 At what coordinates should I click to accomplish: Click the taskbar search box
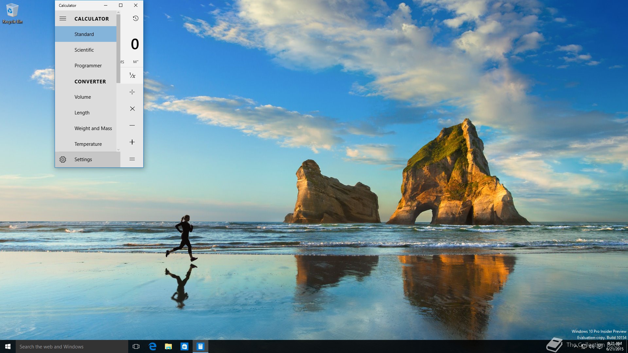tap(72, 346)
